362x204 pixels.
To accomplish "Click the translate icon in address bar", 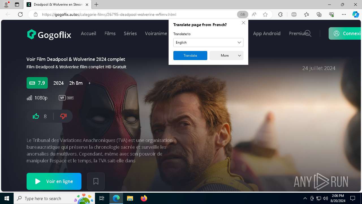I will coord(242,14).
